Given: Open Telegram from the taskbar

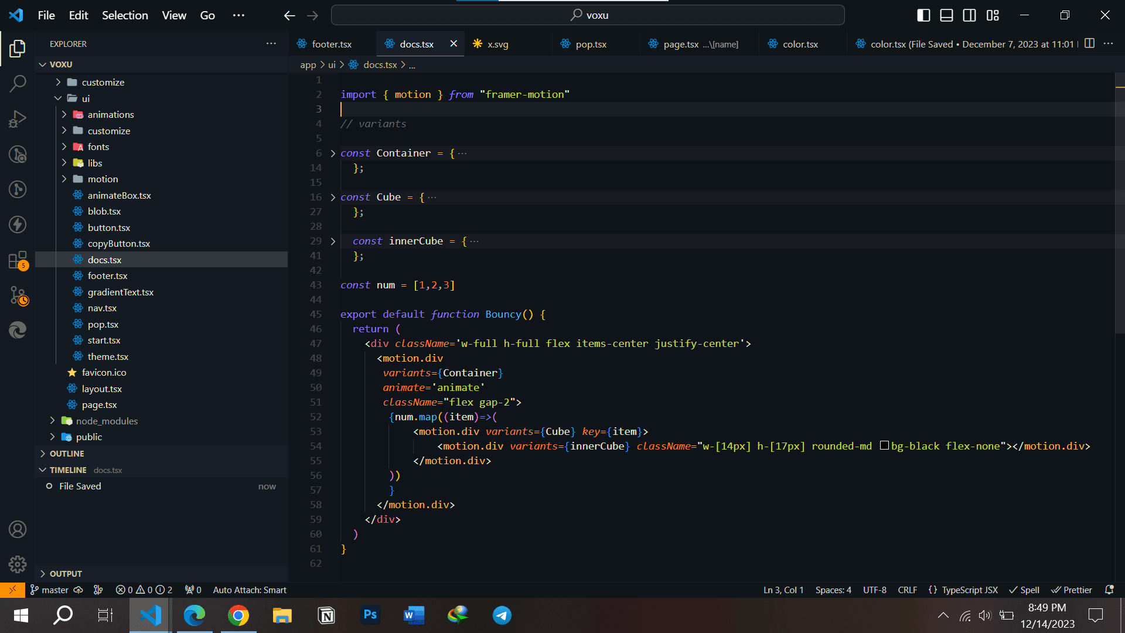Looking at the screenshot, I should click(502, 615).
